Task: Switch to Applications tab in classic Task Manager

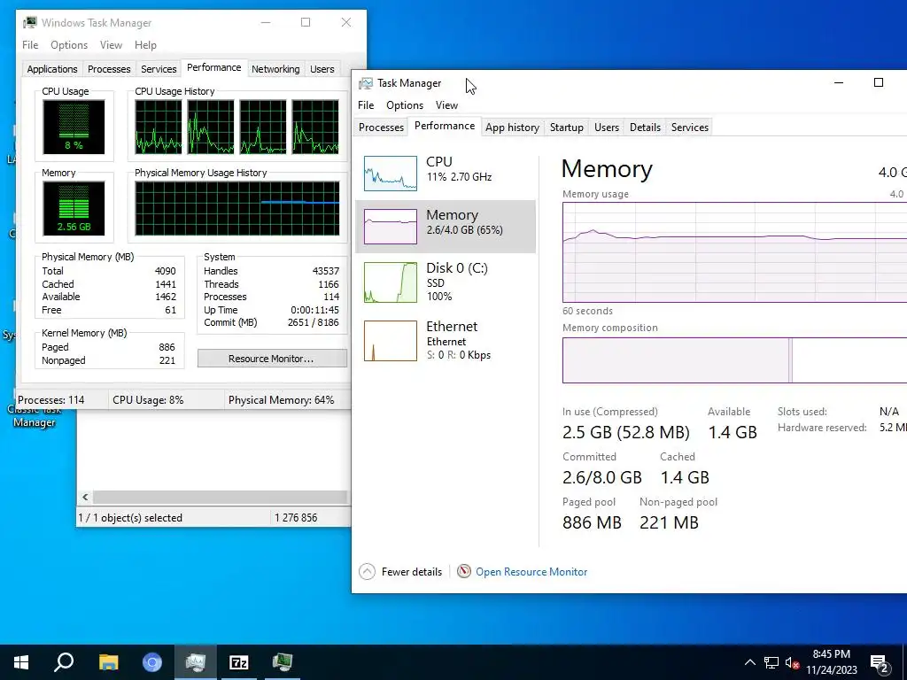Action: 52,69
